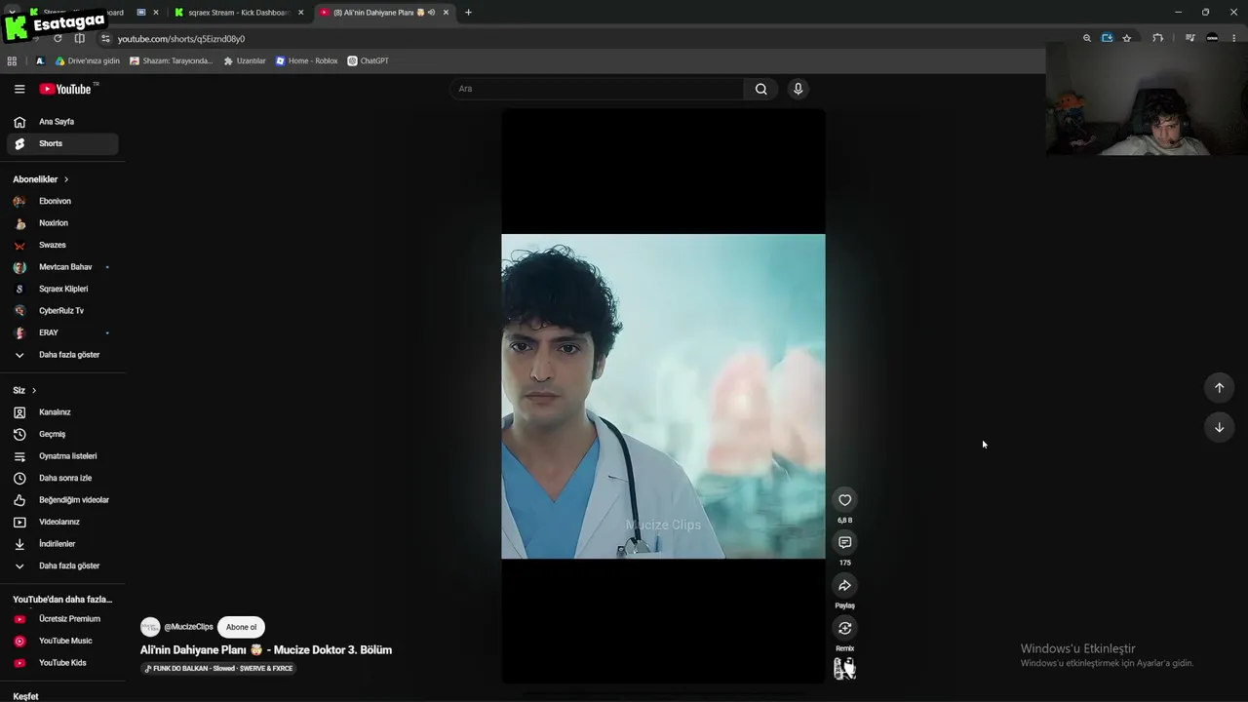Start voice search with microphone

[798, 89]
